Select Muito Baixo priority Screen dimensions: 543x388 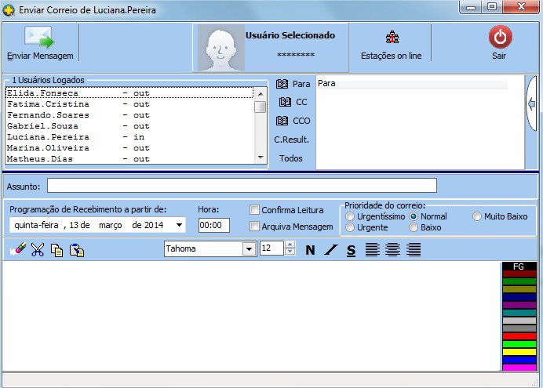(477, 216)
